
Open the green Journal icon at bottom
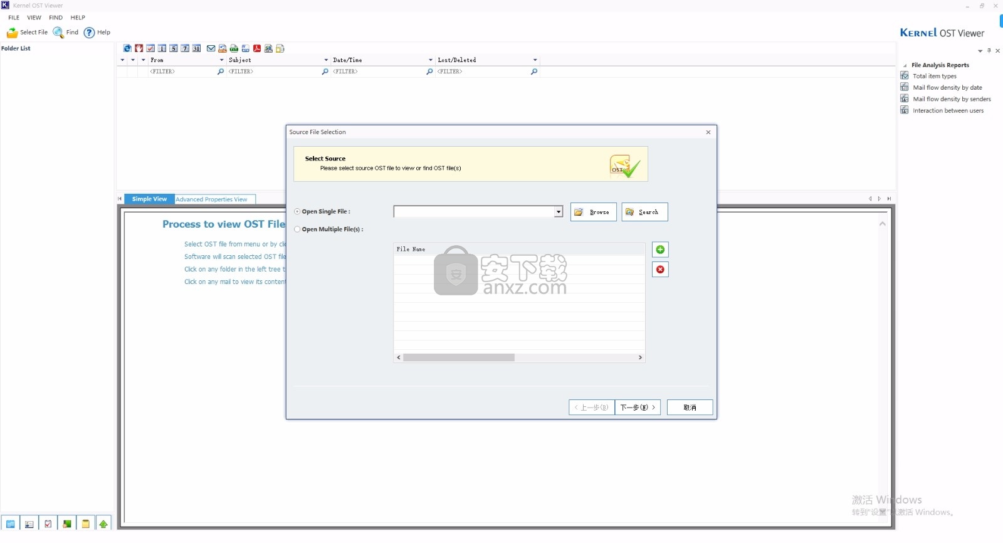[66, 524]
